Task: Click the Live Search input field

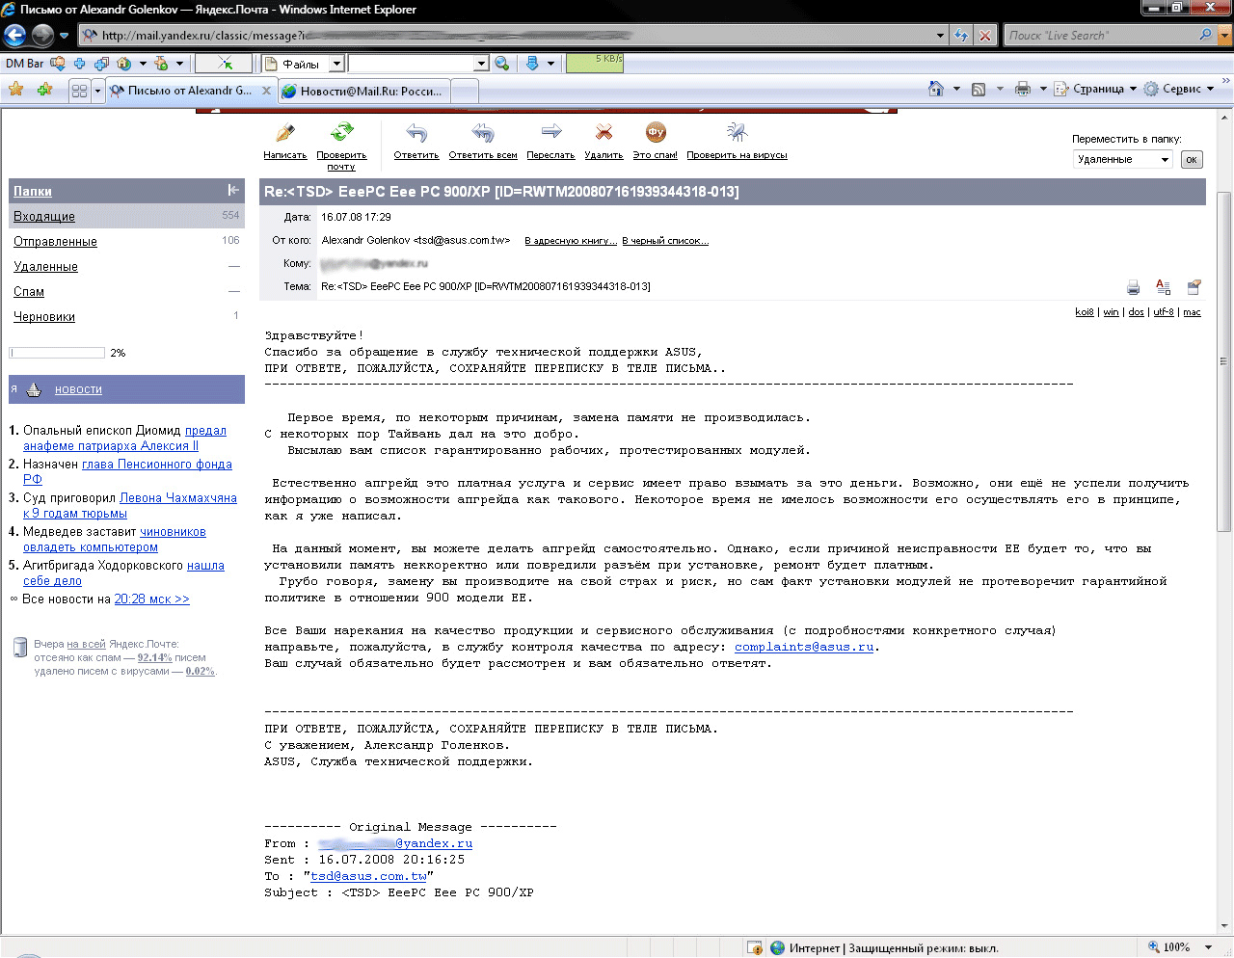Action: (1101, 36)
